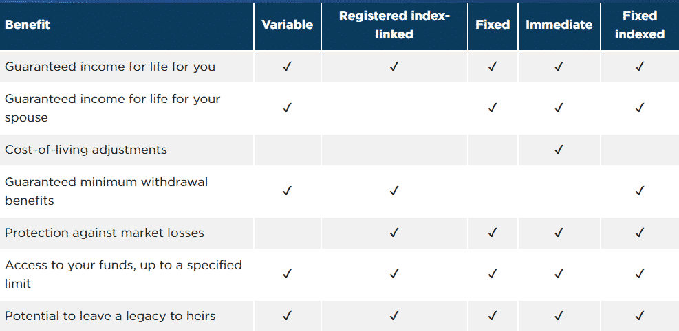Select the Registered index-linked column header
679x331 pixels.
pyautogui.click(x=394, y=25)
